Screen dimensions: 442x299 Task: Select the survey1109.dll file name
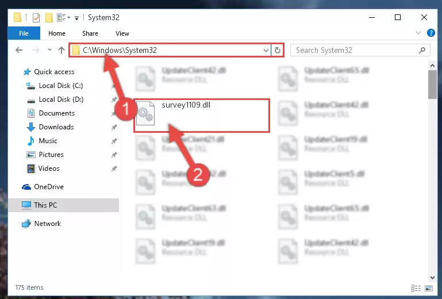click(x=186, y=105)
